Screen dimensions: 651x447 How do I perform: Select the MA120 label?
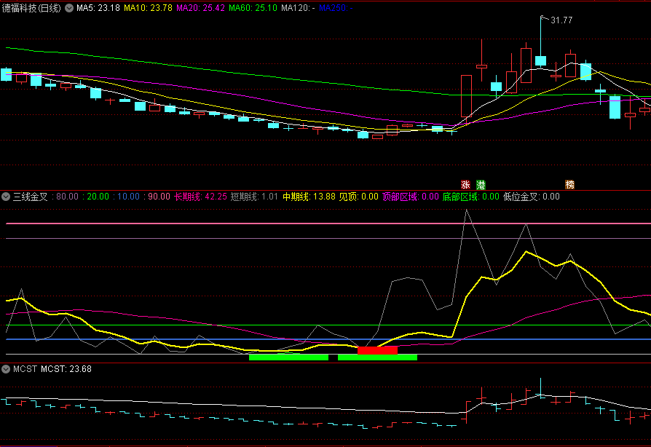298,8
